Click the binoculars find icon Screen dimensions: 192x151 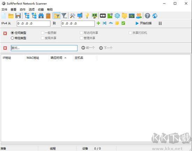coord(41,16)
